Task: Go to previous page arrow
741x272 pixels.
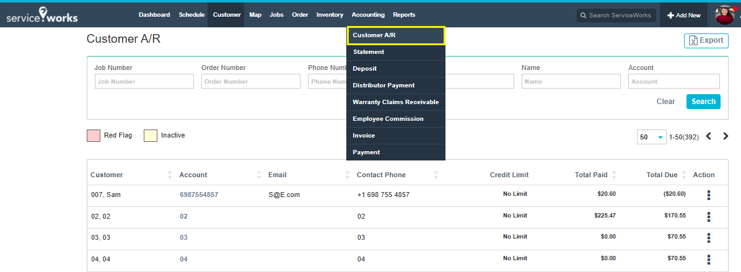Action: 709,136
